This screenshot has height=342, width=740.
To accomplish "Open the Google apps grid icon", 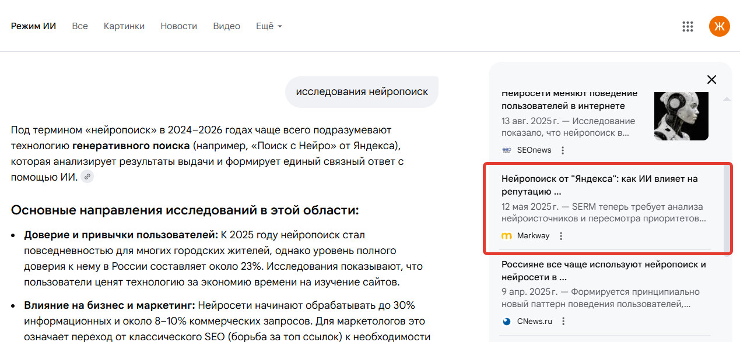I will click(688, 26).
